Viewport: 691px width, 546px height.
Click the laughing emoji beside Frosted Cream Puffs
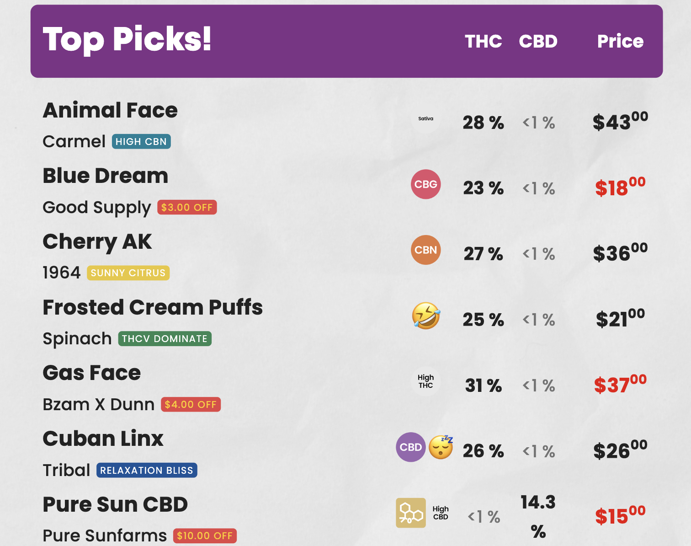426,316
